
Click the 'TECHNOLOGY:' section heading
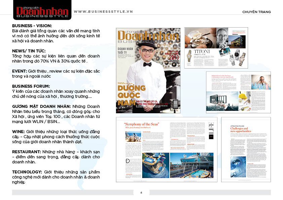click(27, 172)
